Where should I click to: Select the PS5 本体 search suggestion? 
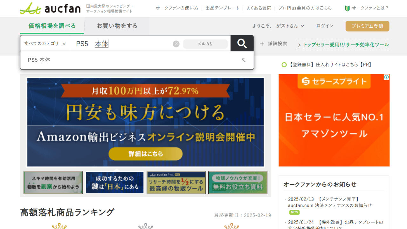click(39, 60)
